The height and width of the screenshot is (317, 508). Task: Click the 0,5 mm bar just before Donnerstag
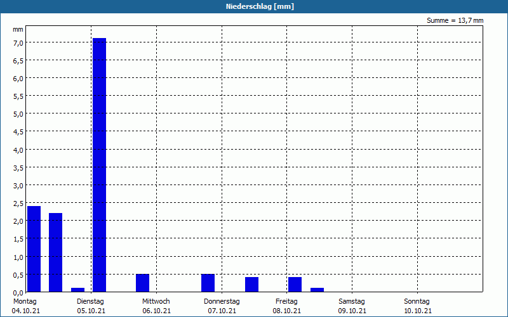208,283
